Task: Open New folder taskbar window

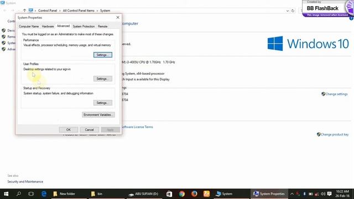Action: pos(69,194)
